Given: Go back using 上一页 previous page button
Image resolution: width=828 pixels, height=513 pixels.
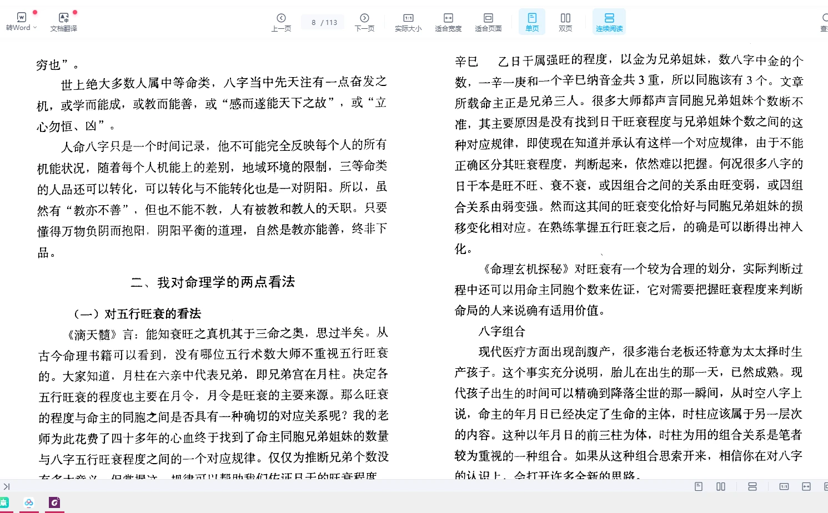Looking at the screenshot, I should pyautogui.click(x=281, y=18).
